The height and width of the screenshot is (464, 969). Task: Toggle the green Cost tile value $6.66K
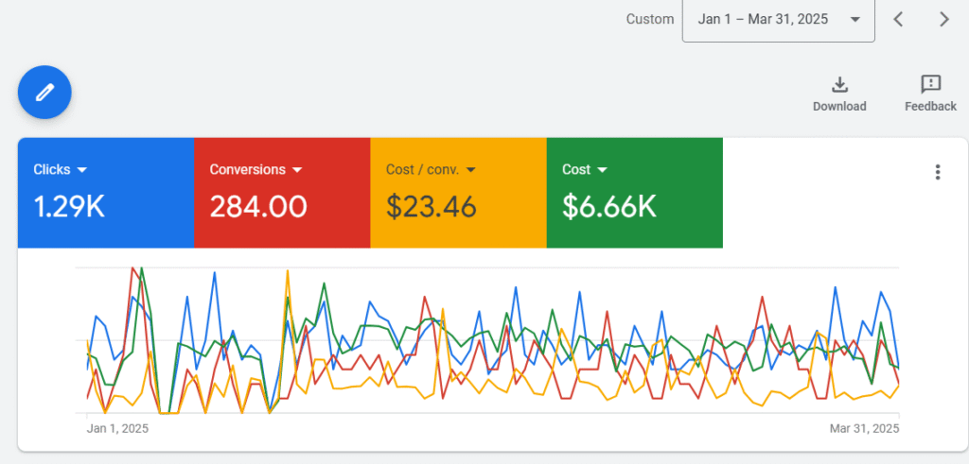(609, 206)
